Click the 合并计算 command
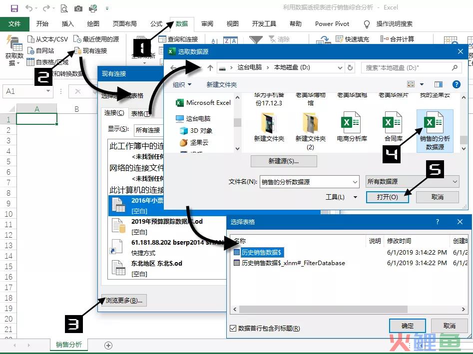473x354 pixels. coord(397,39)
